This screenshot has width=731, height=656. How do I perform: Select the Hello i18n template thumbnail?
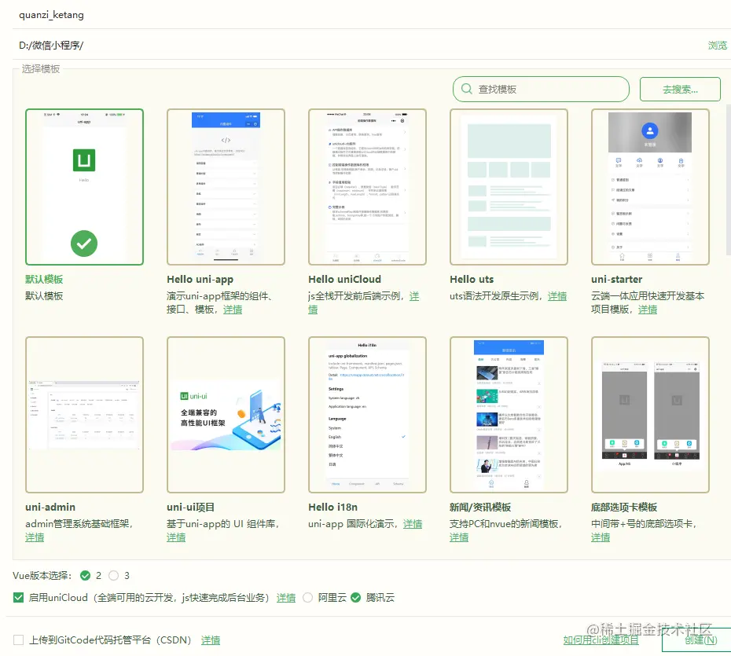367,415
